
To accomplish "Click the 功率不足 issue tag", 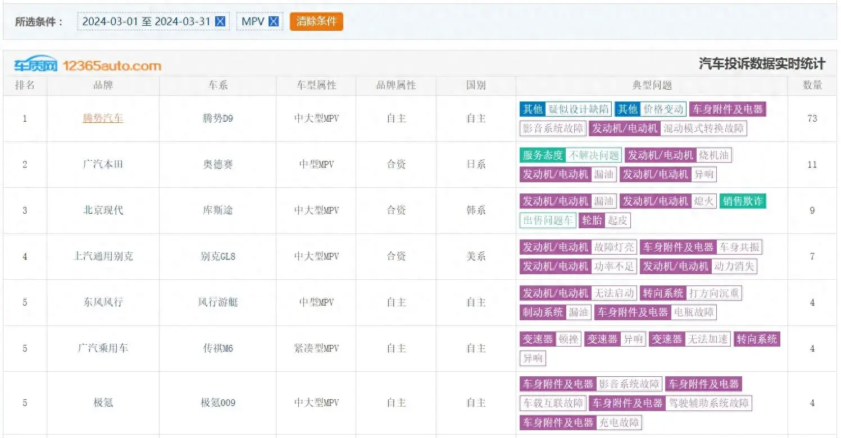I will point(613,266).
